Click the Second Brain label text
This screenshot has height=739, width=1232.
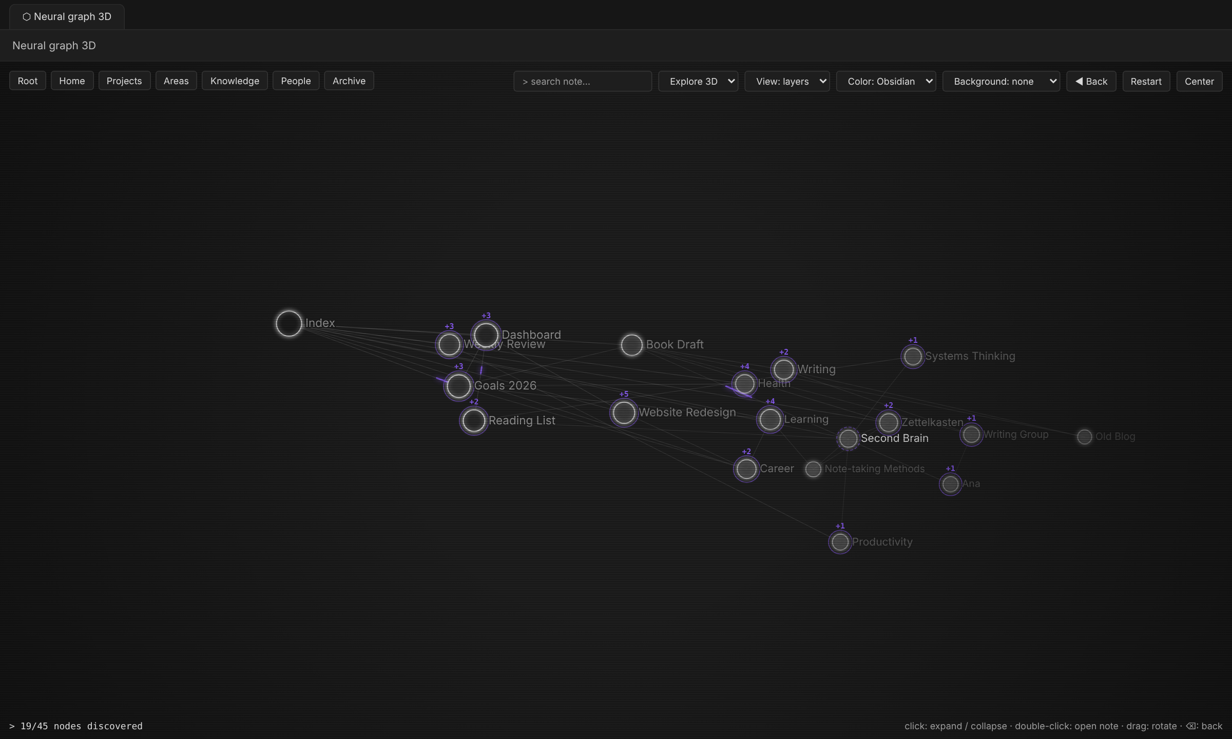pyautogui.click(x=894, y=438)
